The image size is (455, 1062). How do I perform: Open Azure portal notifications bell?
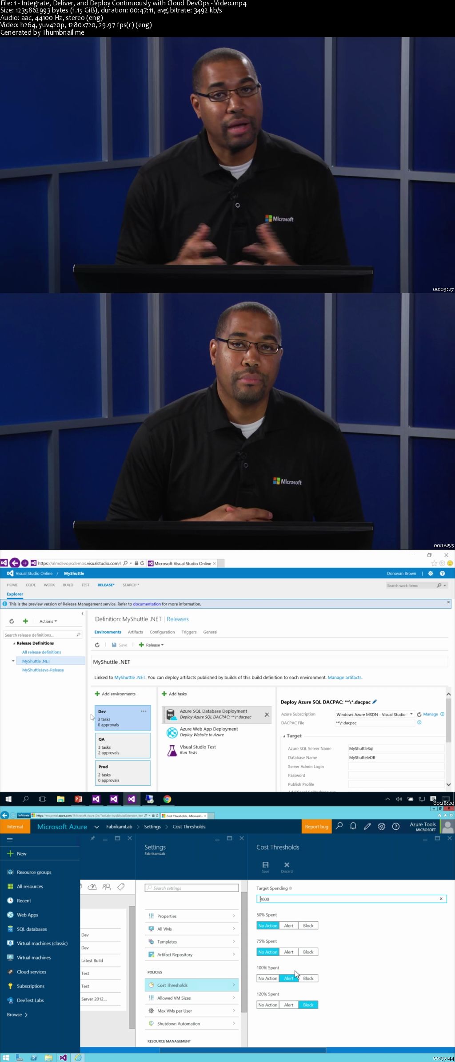353,826
